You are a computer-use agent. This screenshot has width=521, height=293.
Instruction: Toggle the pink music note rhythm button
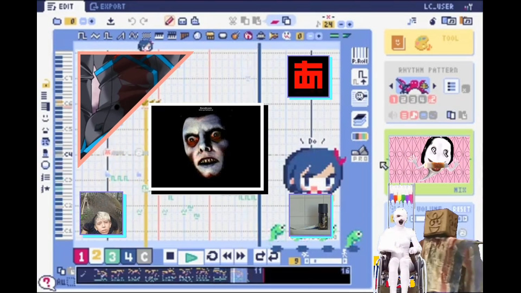click(x=414, y=115)
